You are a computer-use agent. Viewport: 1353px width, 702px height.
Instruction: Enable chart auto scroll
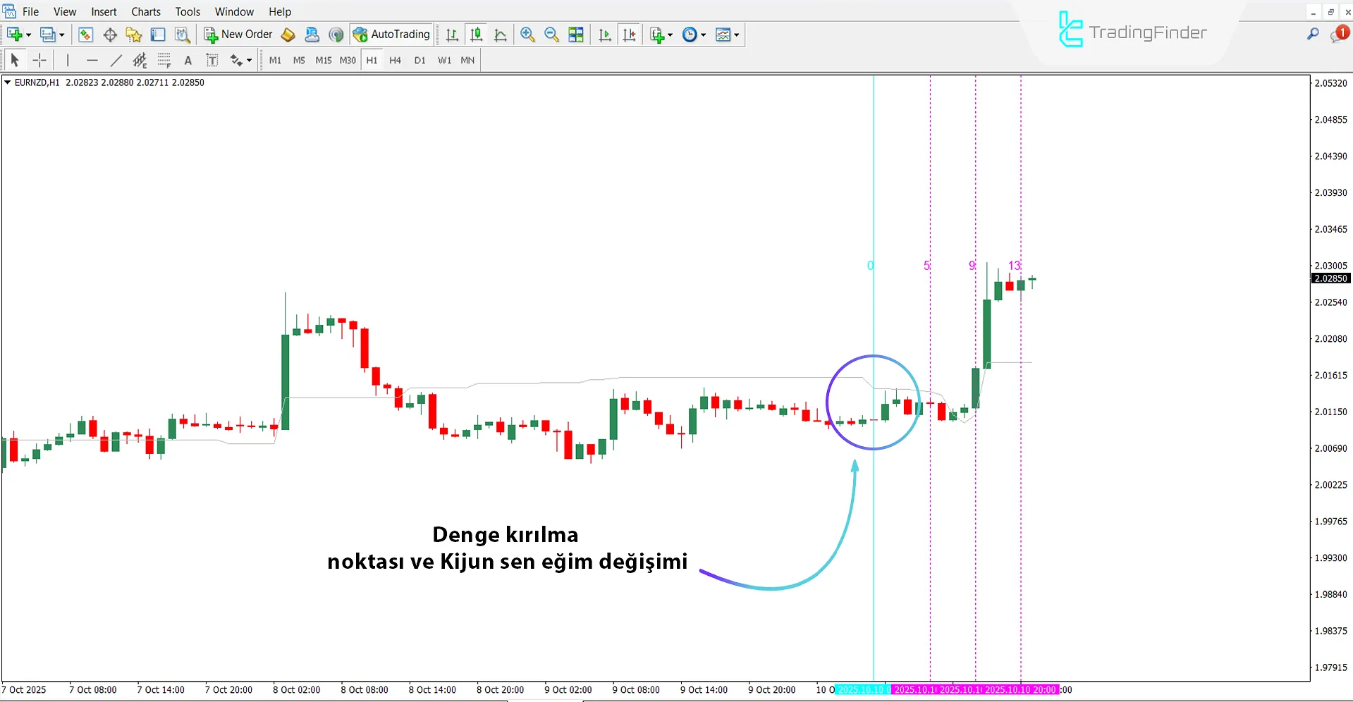pyautogui.click(x=604, y=34)
